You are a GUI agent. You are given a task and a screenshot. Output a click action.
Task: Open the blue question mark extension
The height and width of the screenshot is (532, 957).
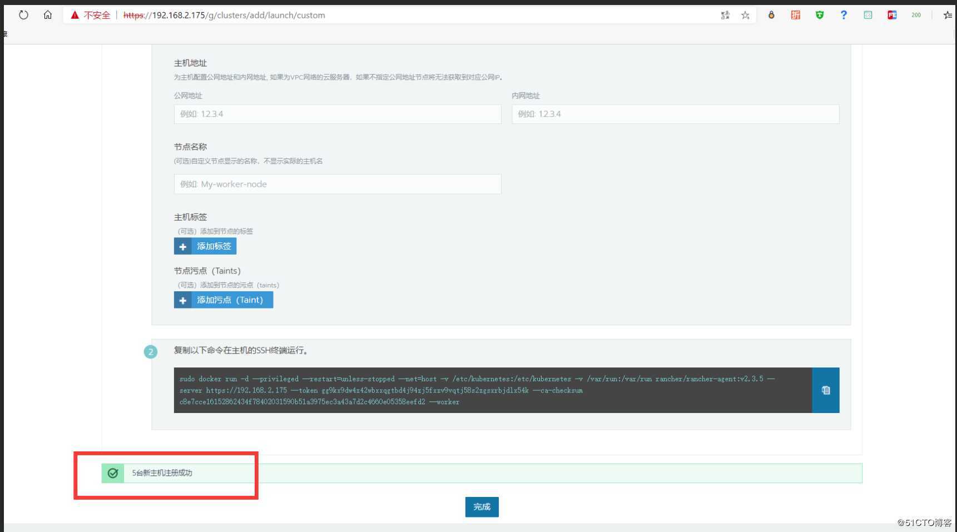point(844,15)
